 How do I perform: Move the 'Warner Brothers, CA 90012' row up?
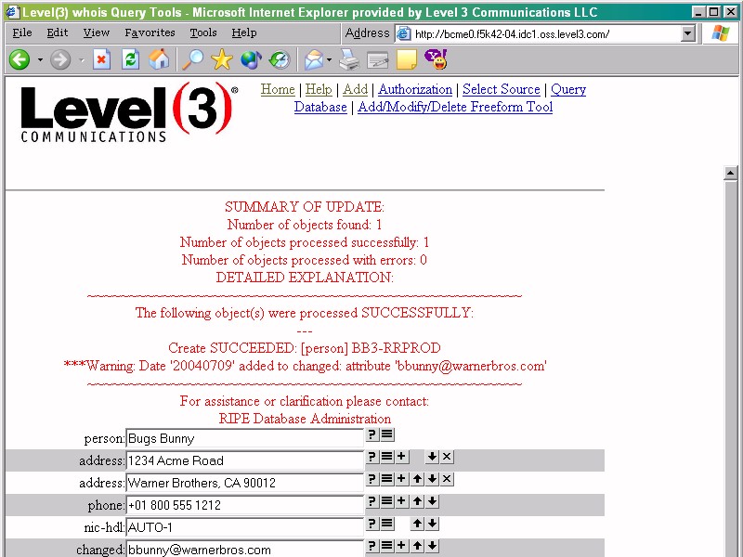tap(417, 479)
